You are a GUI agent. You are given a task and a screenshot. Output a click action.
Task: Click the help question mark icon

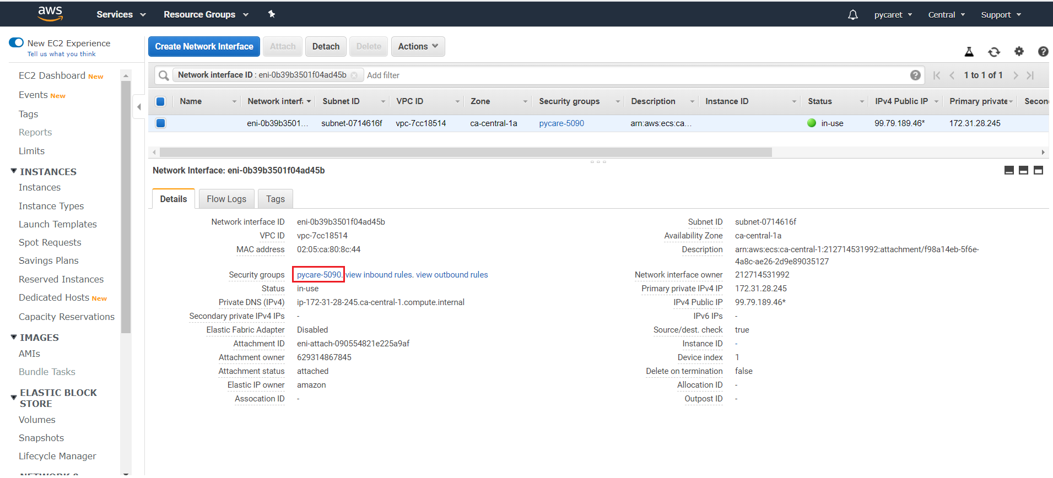tap(1043, 52)
